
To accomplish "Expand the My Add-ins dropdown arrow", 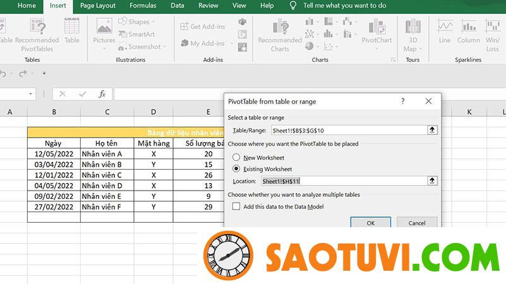I will (232, 44).
